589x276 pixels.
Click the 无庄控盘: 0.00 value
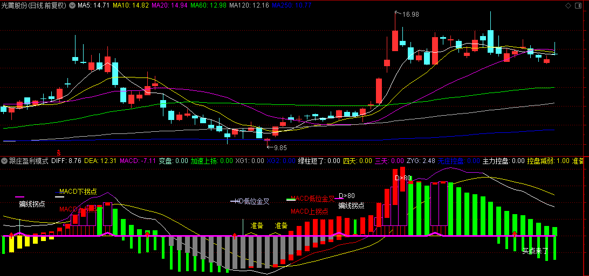(459, 161)
